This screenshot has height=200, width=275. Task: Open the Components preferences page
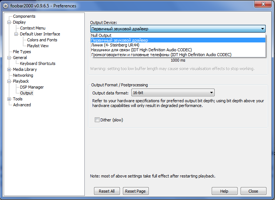coord(24,16)
